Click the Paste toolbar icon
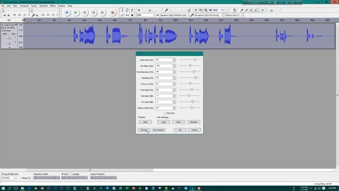This screenshot has width=339, height=191. point(206,10)
